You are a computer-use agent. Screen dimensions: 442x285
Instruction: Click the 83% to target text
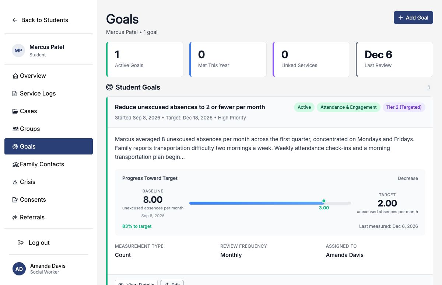click(137, 226)
